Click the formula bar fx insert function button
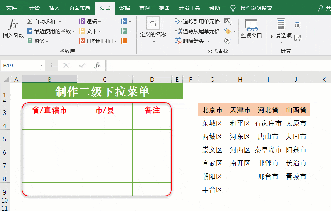This screenshot has width=331, height=211. click(x=97, y=65)
